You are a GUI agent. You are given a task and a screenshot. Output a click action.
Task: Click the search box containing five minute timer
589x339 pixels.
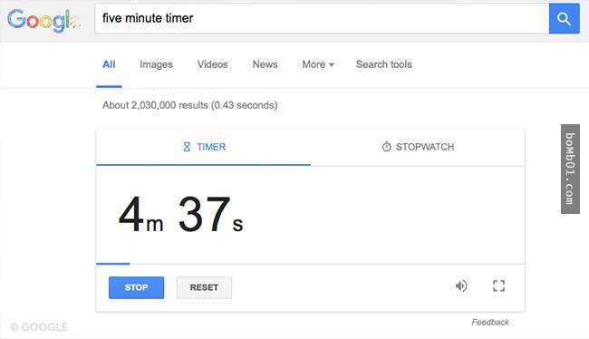pos(322,18)
